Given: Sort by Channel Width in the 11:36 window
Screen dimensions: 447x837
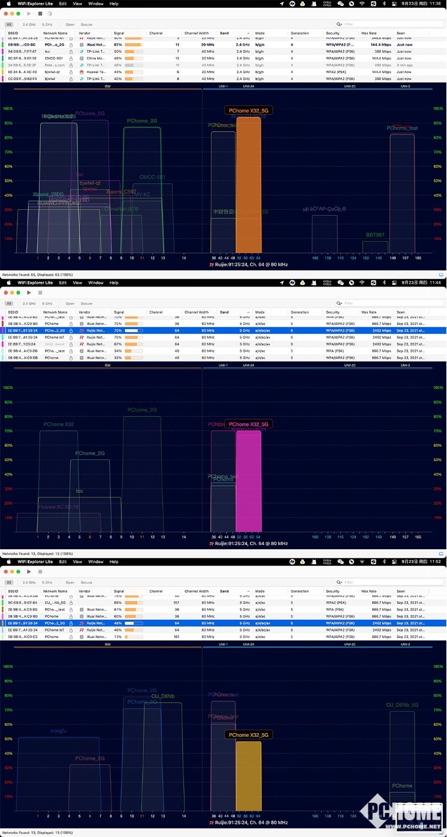Looking at the screenshot, I should coord(200,33).
